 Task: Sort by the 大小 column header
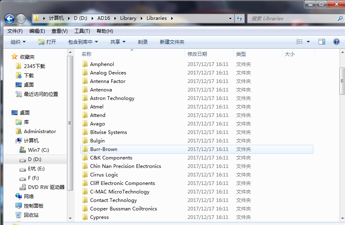[289, 54]
